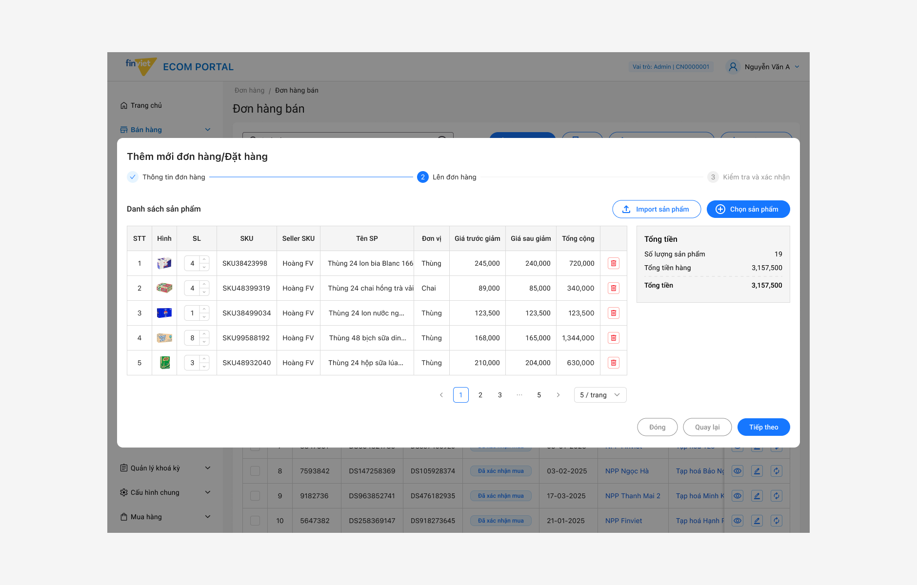The width and height of the screenshot is (917, 585).
Task: Click the view eye icon in row 8
Action: pos(738,471)
